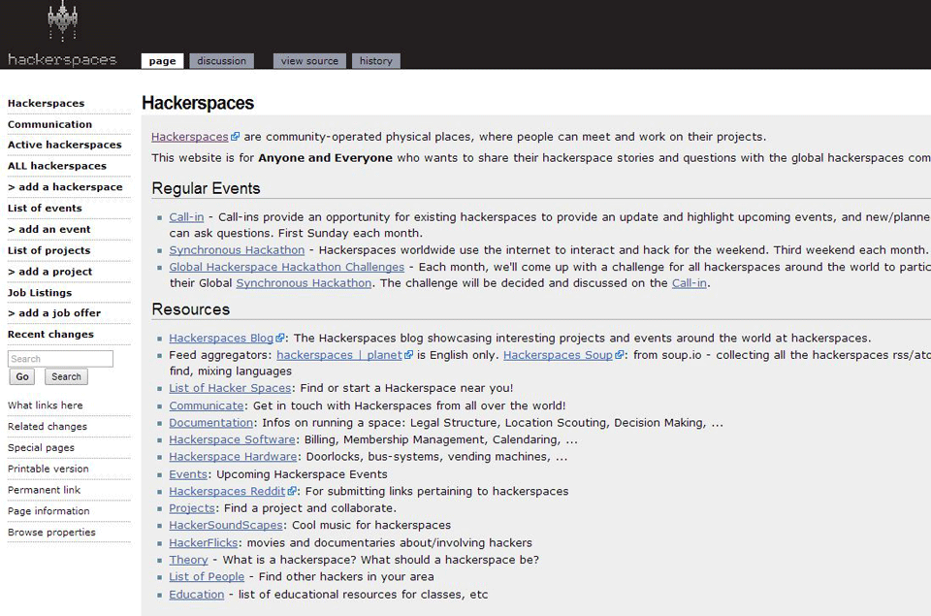Image resolution: width=931 pixels, height=616 pixels.
Task: Click external icon after hackerspaces planet link
Action: [x=408, y=355]
